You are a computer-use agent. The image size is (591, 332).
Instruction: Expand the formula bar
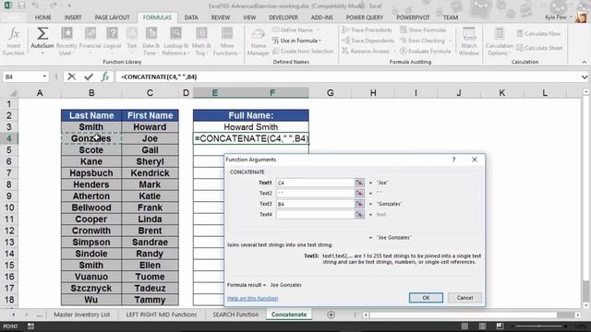(585, 77)
